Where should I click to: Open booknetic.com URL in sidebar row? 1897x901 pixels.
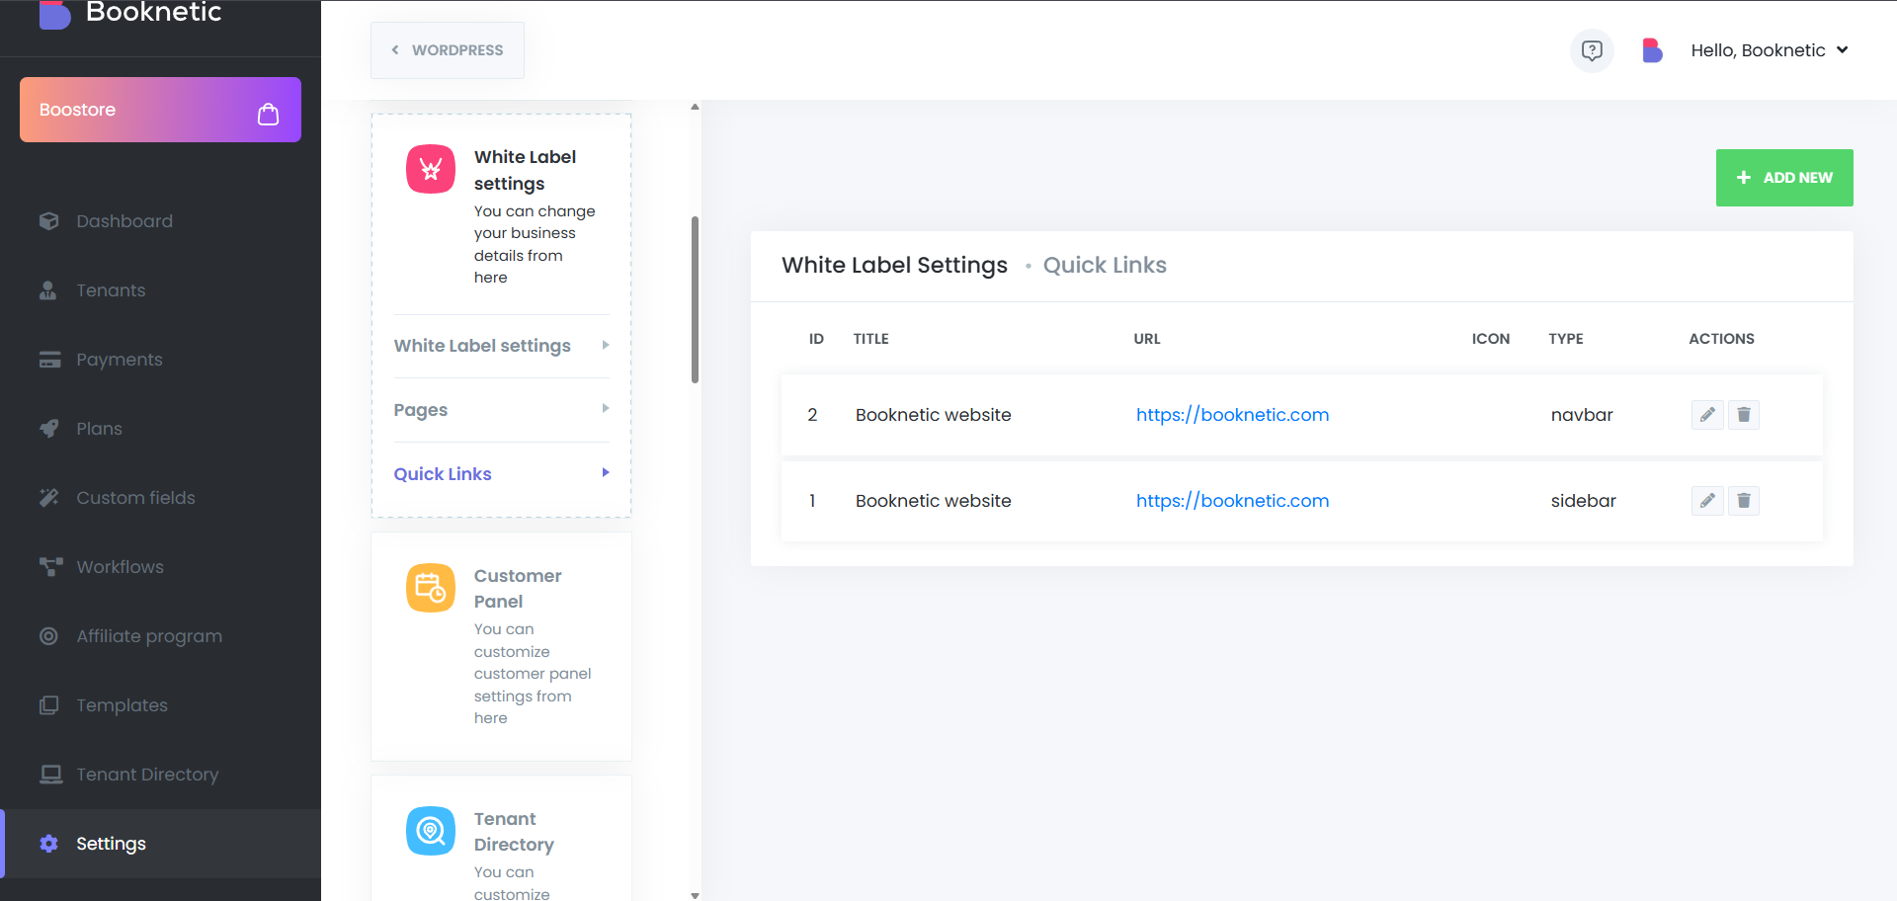tap(1232, 501)
